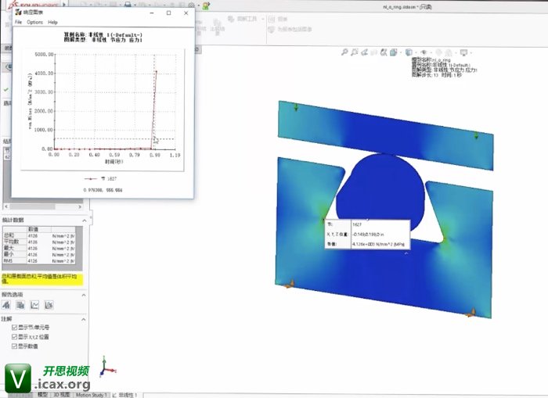
Task: Toggle the show value checkbox
Action: click(15, 346)
